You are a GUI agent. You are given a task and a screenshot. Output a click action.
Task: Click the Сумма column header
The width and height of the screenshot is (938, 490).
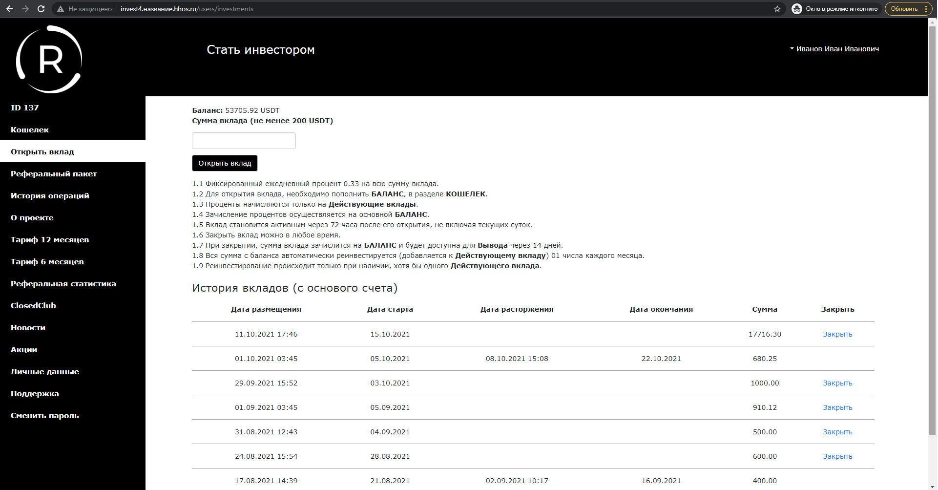click(765, 309)
